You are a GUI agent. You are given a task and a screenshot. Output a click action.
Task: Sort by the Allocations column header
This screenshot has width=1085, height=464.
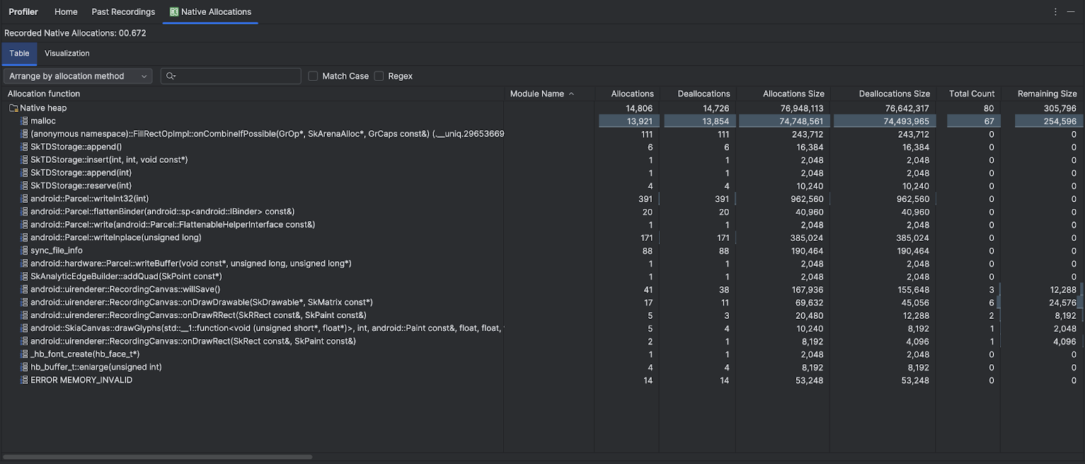(632, 94)
